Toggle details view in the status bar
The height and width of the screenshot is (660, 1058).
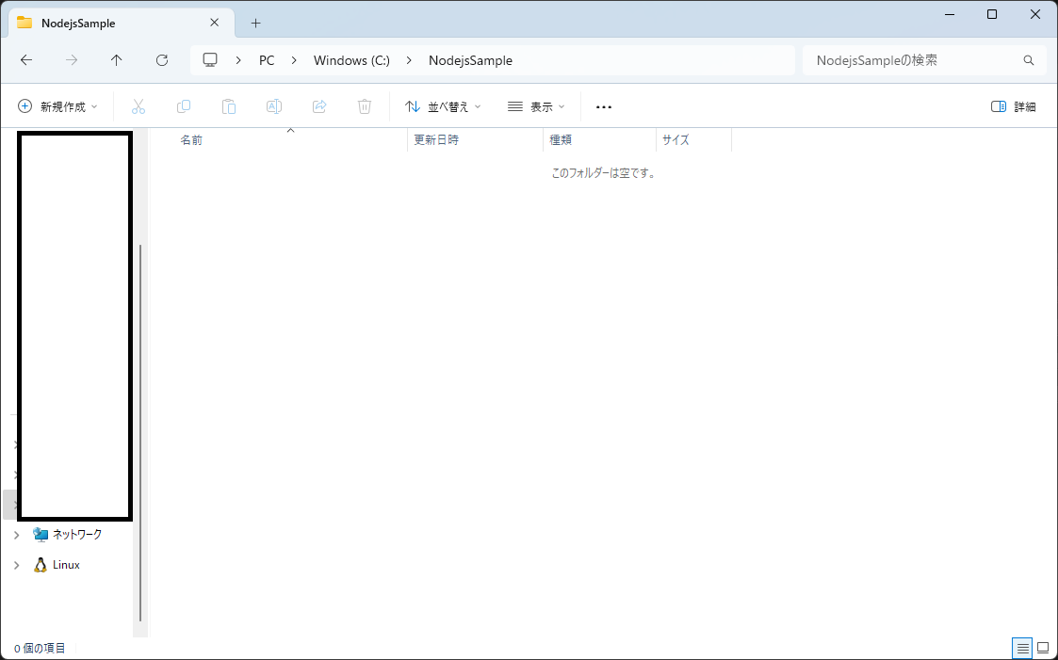point(1022,648)
